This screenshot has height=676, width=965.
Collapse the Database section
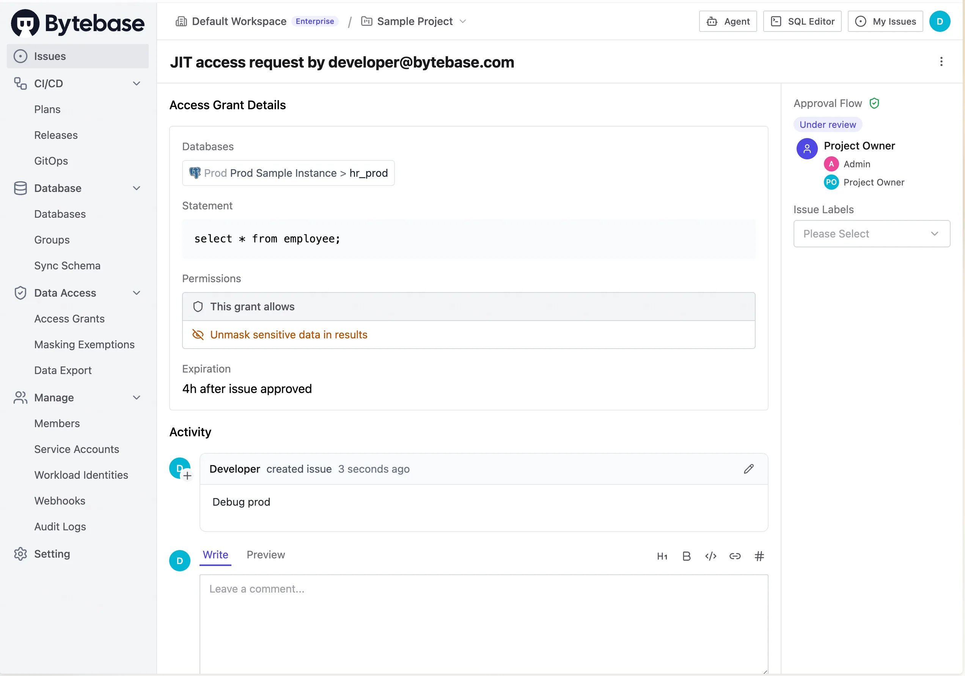point(136,188)
